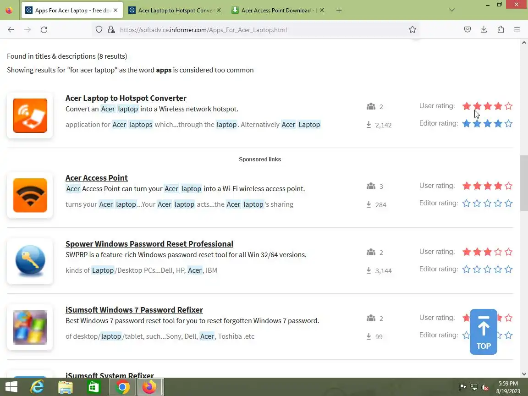
Task: Click fourth user rating star for Spower Password Reset
Action: 498,252
